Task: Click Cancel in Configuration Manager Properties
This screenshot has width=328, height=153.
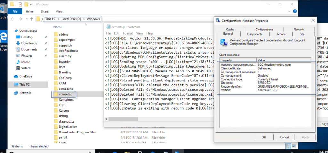Action: click(284, 137)
